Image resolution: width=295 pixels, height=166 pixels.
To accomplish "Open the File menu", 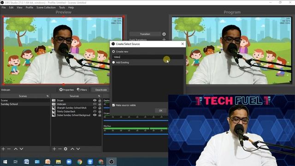I will click(x=4, y=7).
